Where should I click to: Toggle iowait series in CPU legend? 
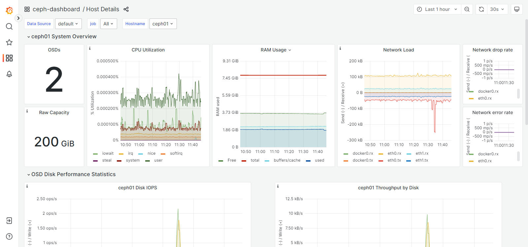[x=108, y=153]
